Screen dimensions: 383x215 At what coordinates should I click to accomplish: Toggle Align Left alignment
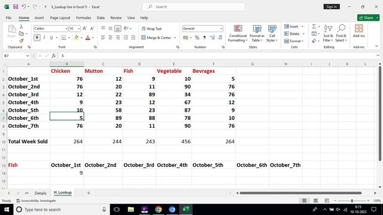pyautogui.click(x=103, y=38)
